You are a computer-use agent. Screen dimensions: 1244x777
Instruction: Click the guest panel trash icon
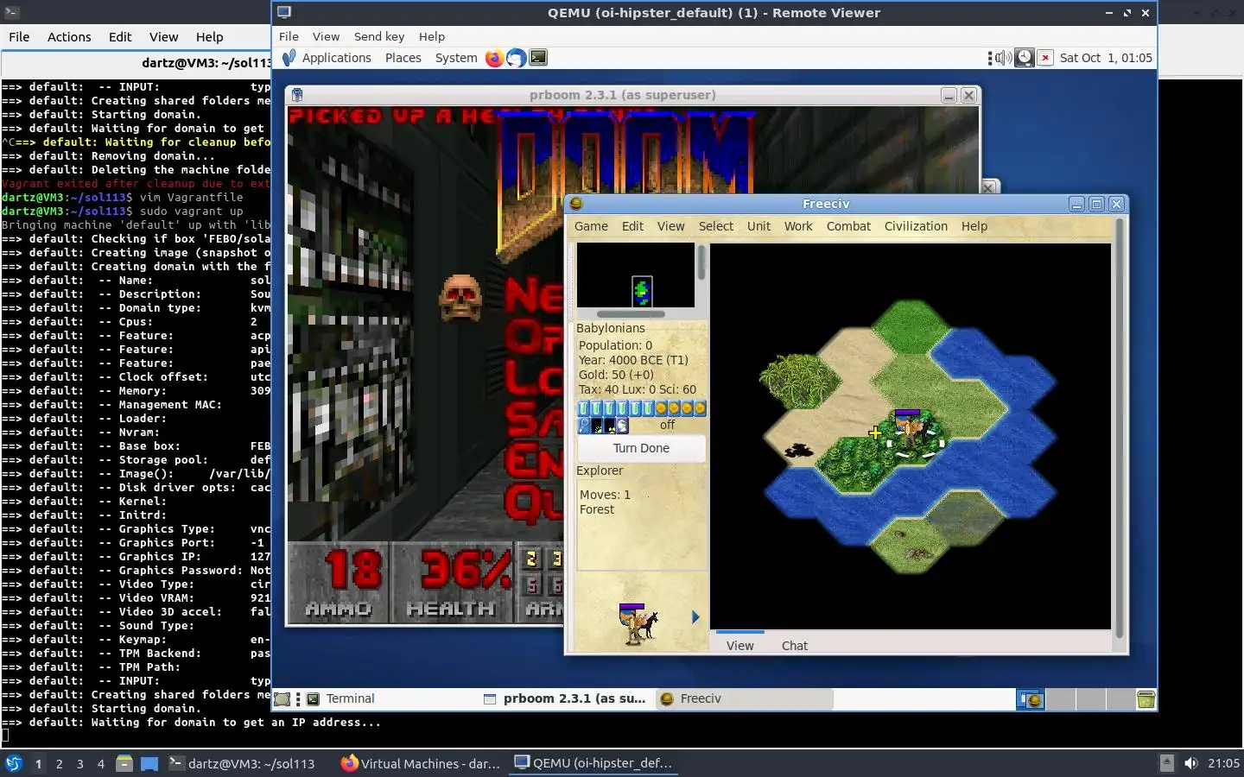tap(1146, 699)
